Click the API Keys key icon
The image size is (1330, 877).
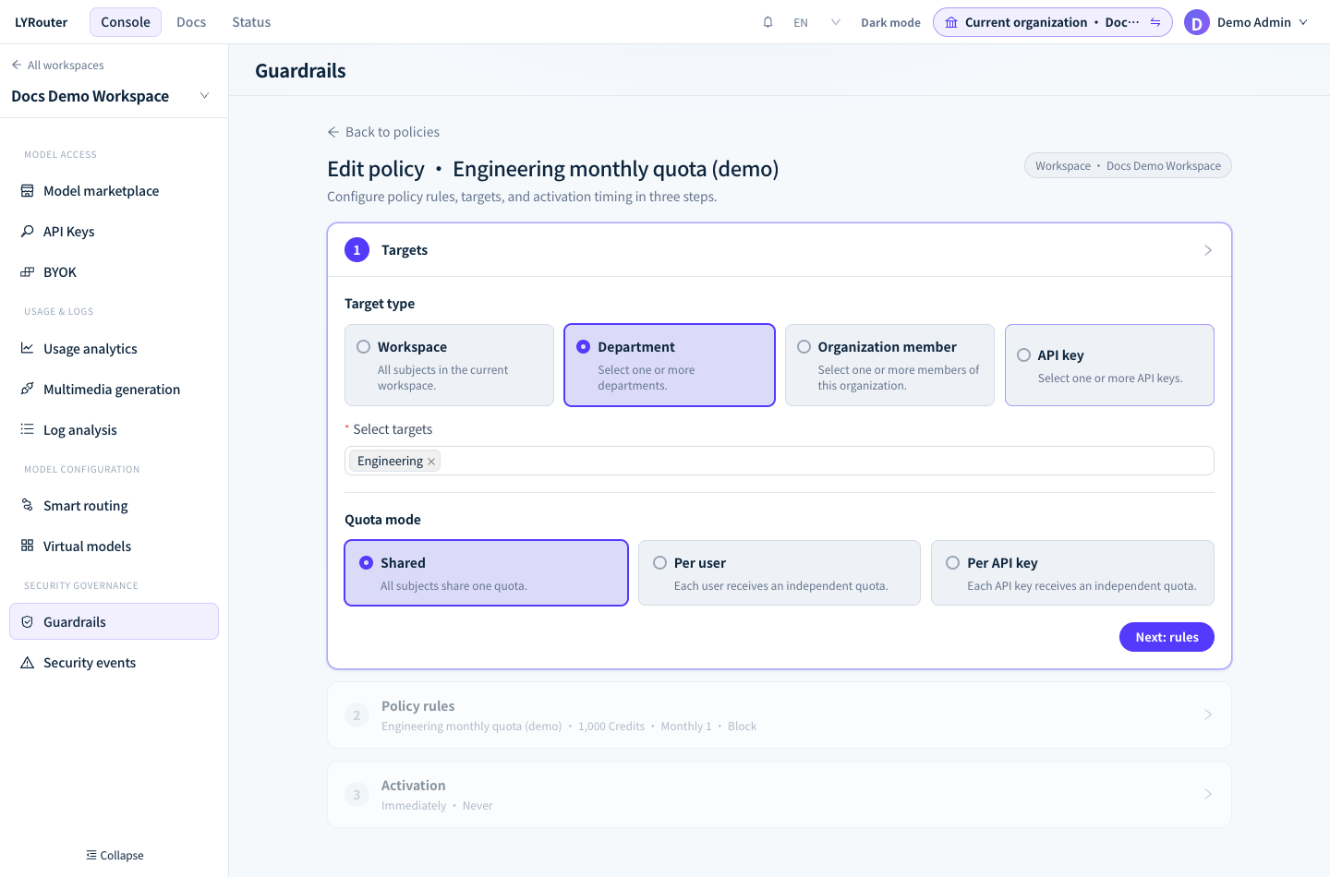[28, 232]
